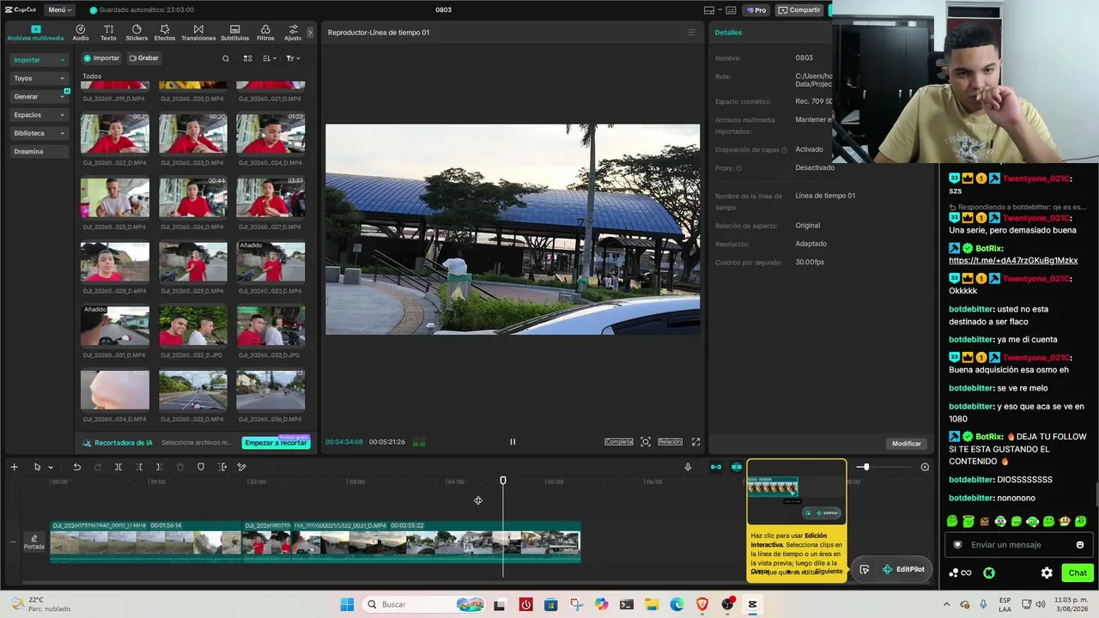Click the Grabar record button
The width and height of the screenshot is (1099, 618).
coord(144,58)
